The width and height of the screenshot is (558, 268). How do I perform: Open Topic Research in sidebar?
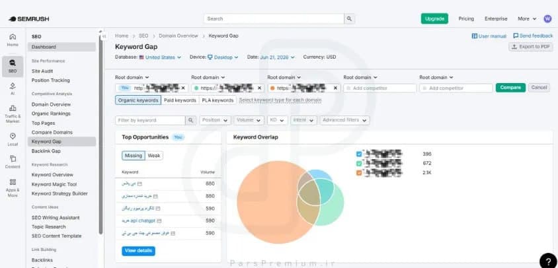pyautogui.click(x=48, y=227)
